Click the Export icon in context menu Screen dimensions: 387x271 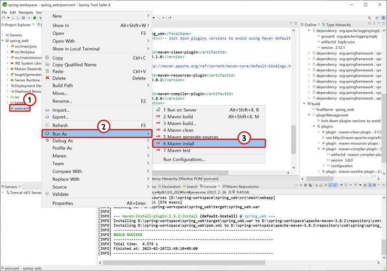point(47,117)
